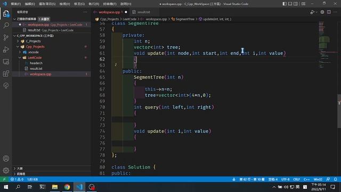
Task: Click the remote window indicator in status bar
Action: 4,179
